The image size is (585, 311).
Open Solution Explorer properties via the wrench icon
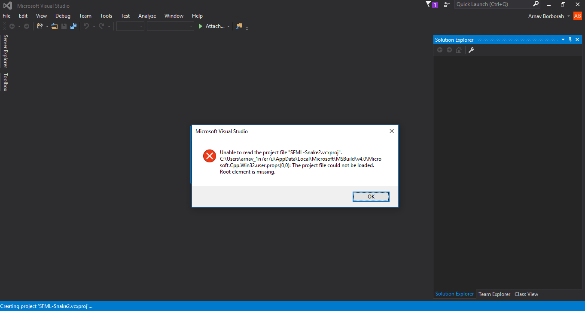tap(472, 50)
